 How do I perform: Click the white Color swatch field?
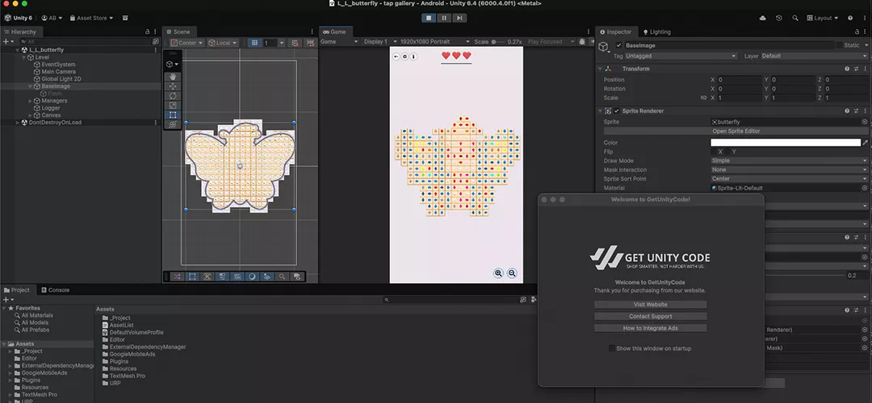785,143
